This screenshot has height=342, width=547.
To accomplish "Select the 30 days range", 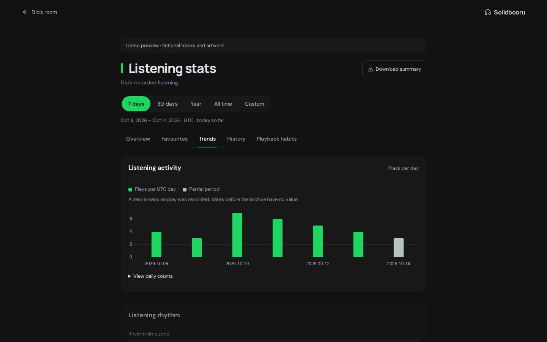I will pyautogui.click(x=168, y=104).
